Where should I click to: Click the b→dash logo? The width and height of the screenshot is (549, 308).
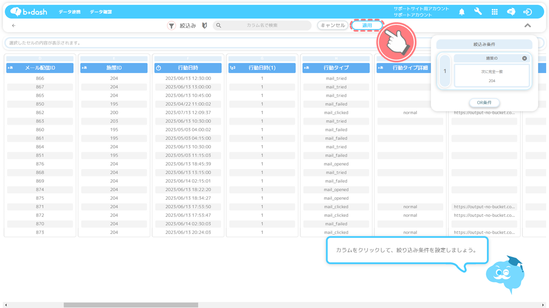click(28, 12)
